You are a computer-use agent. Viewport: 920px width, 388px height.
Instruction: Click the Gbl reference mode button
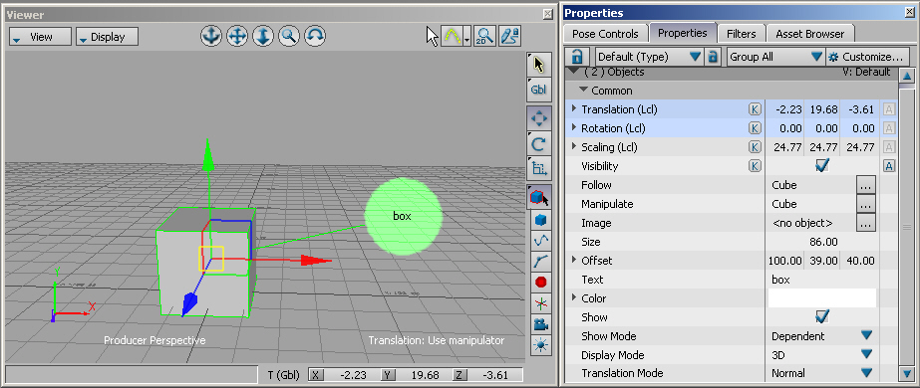[x=539, y=90]
